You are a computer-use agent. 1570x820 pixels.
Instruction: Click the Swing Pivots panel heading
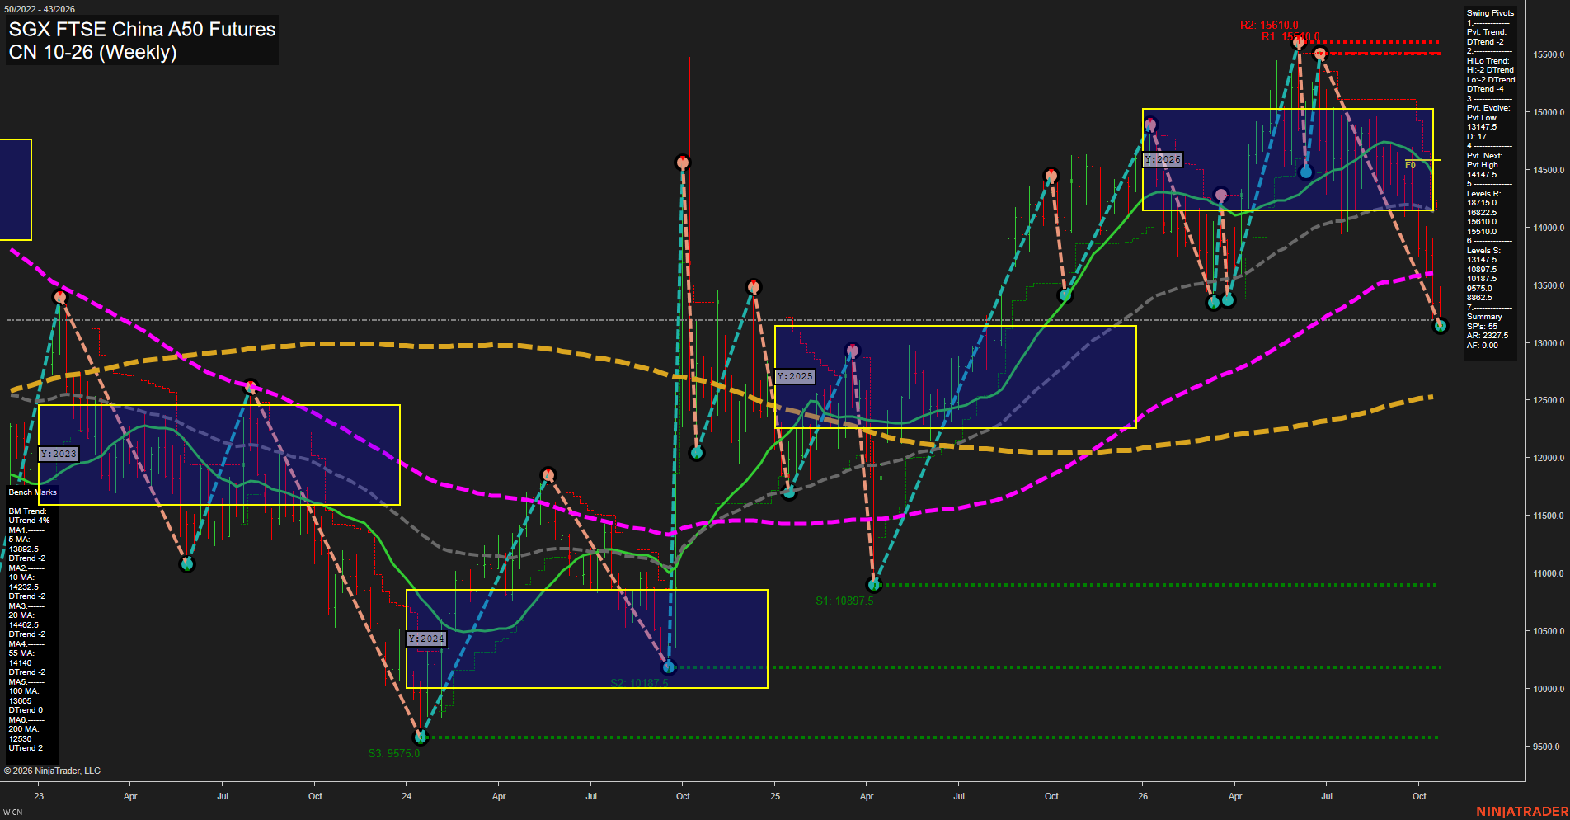point(1490,13)
